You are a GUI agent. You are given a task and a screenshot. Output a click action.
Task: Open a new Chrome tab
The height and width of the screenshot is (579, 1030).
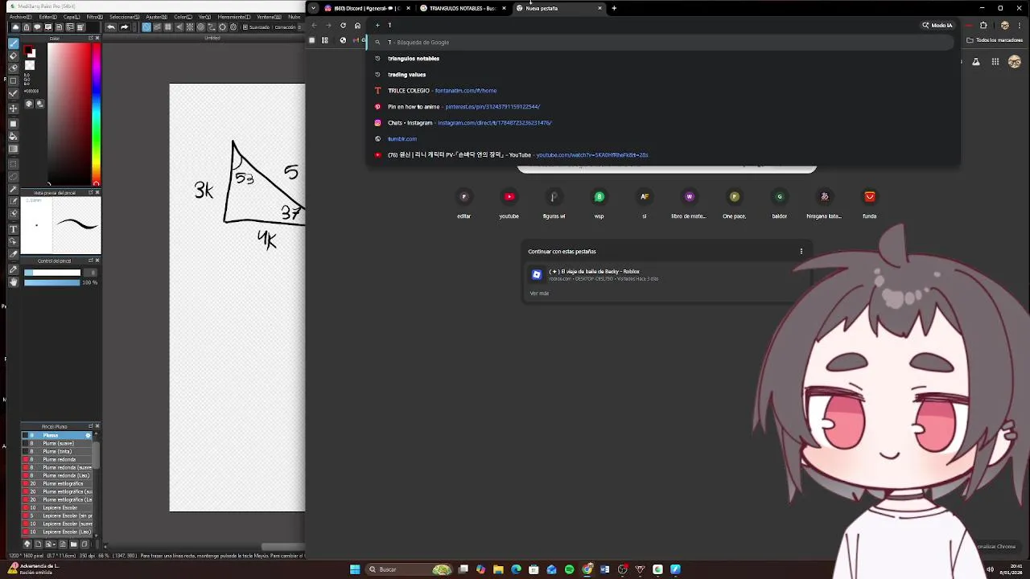tap(614, 8)
